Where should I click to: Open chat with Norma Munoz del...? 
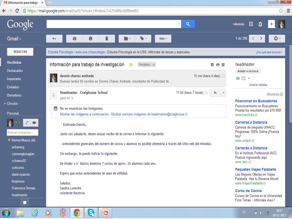(25, 140)
